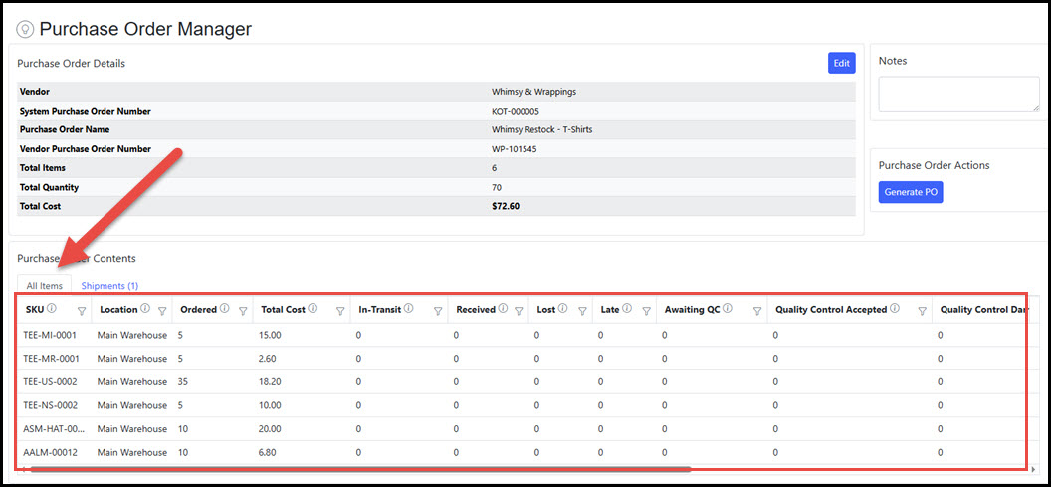This screenshot has width=1051, height=487.
Task: Switch to the Shipments (1) tab
Action: click(x=109, y=286)
